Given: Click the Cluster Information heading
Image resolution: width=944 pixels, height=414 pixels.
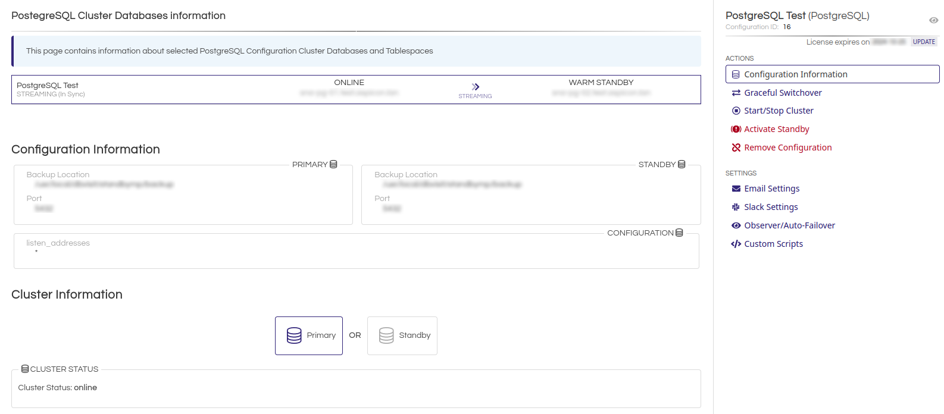Looking at the screenshot, I should pyautogui.click(x=67, y=294).
